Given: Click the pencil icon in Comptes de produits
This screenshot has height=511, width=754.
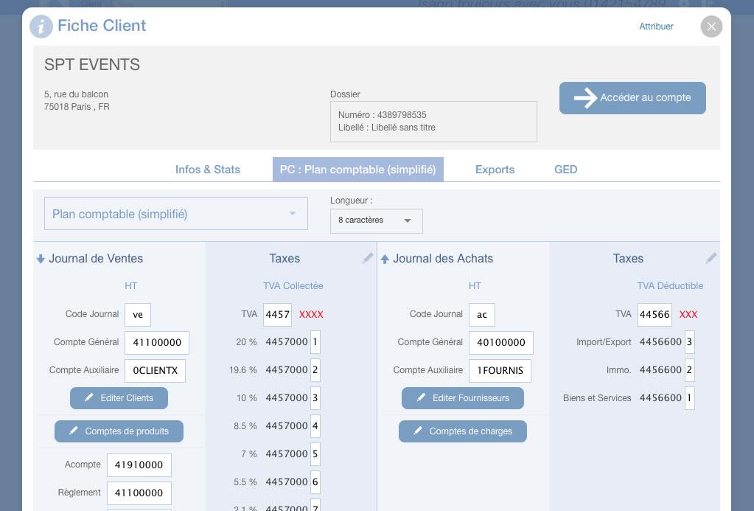Looking at the screenshot, I should [74, 431].
